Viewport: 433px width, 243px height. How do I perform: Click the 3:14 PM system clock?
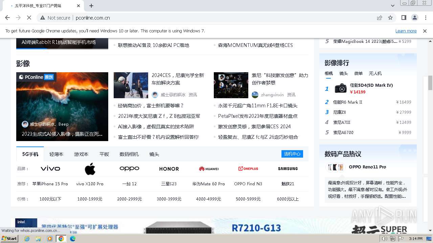pos(415,239)
